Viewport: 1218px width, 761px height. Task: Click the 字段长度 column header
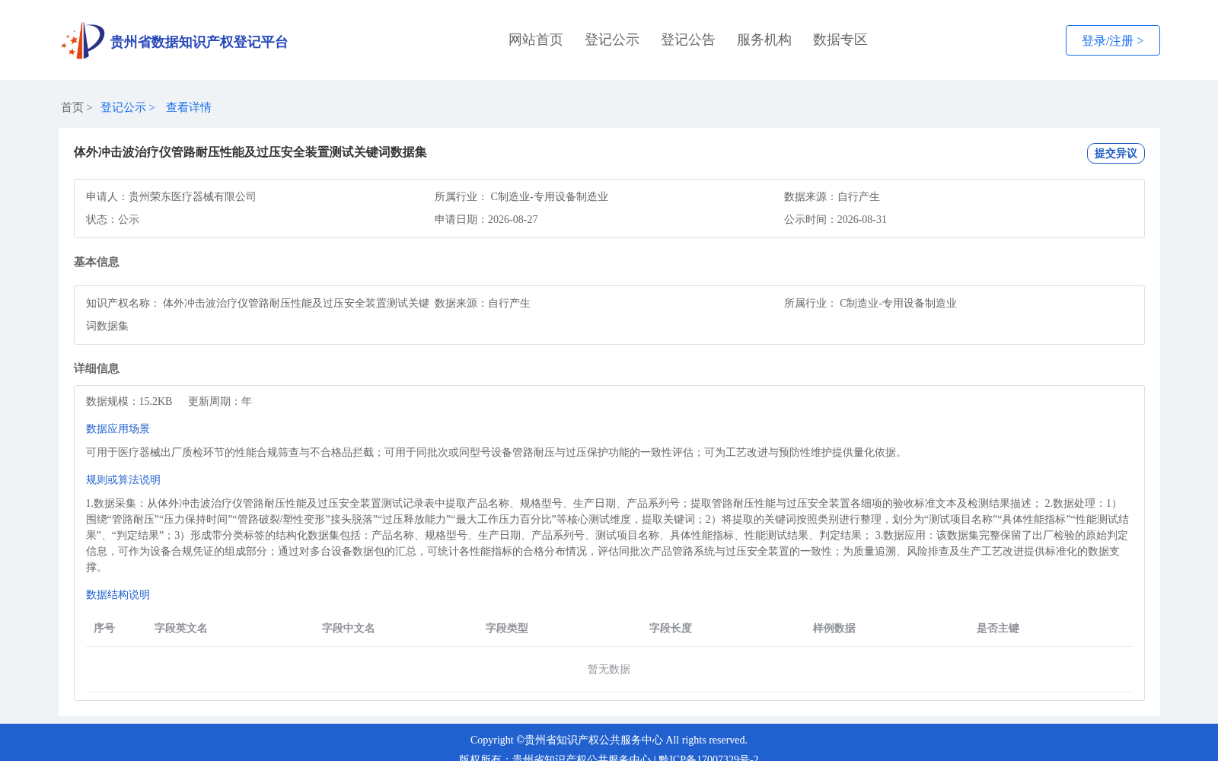coord(671,628)
